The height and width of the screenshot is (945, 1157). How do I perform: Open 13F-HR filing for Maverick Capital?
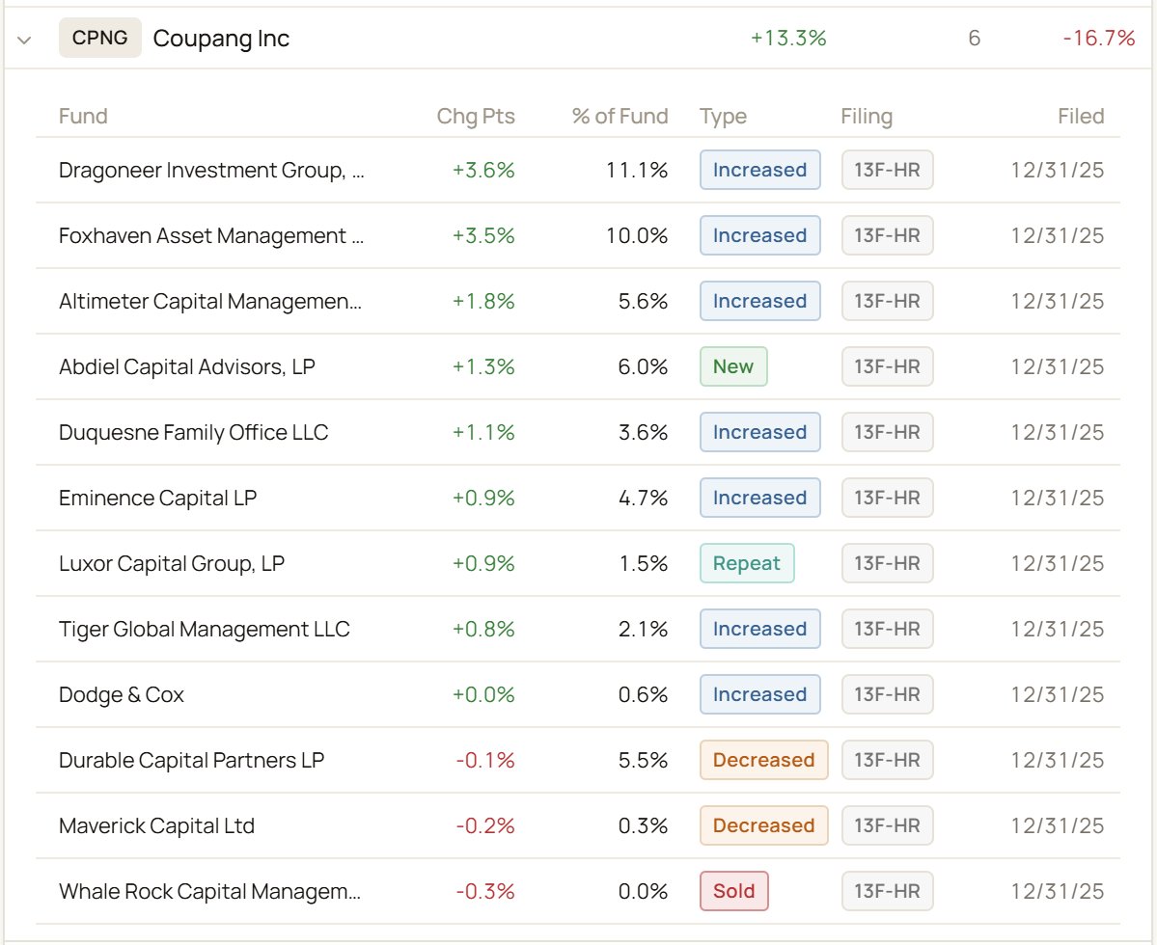point(887,825)
